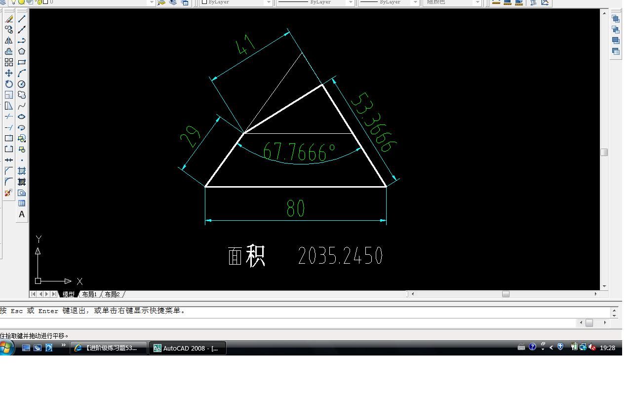This screenshot has width=632, height=395.
Task: Click the 53.3666 dimension text
Action: [373, 122]
